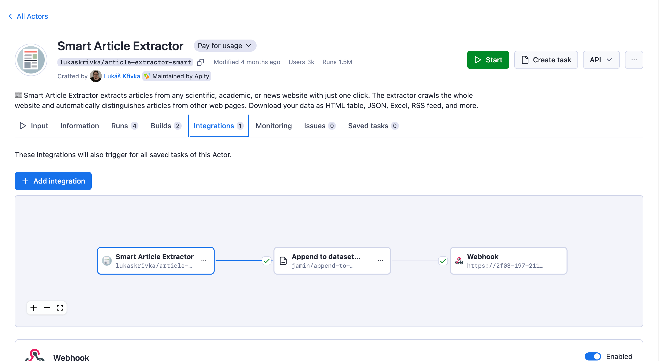Open the Monitoring tab
The width and height of the screenshot is (659, 361).
pos(273,126)
